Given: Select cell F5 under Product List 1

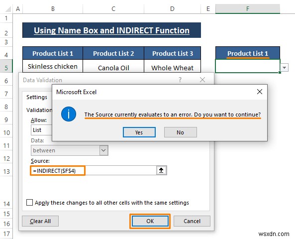Looking at the screenshot, I should tap(248, 66).
